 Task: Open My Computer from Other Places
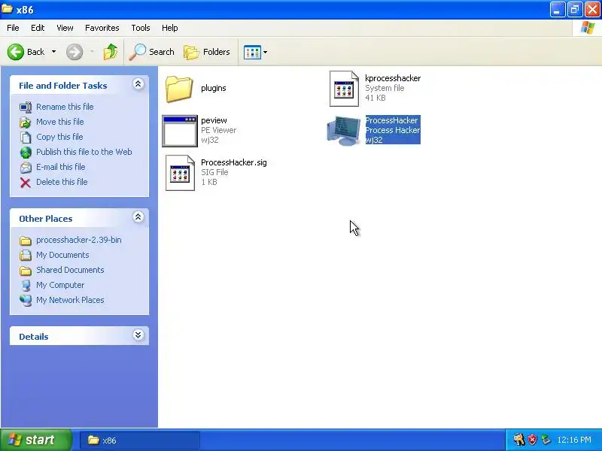pos(60,285)
